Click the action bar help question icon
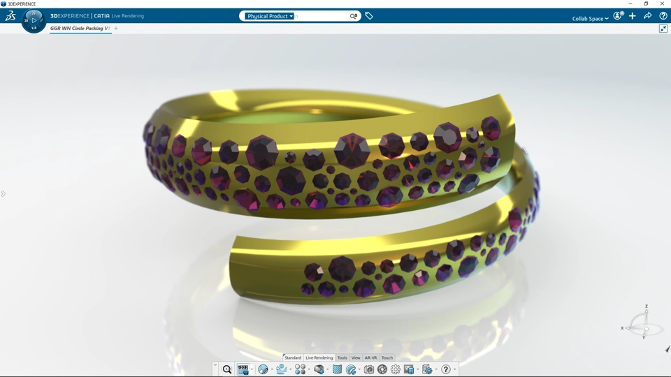 [446, 369]
